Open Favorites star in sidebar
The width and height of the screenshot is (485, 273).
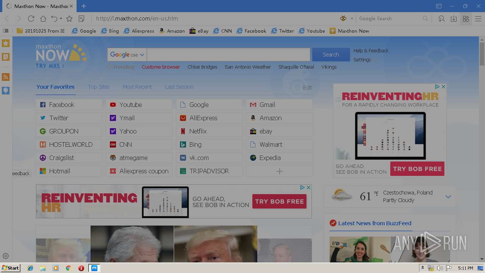click(x=6, y=43)
